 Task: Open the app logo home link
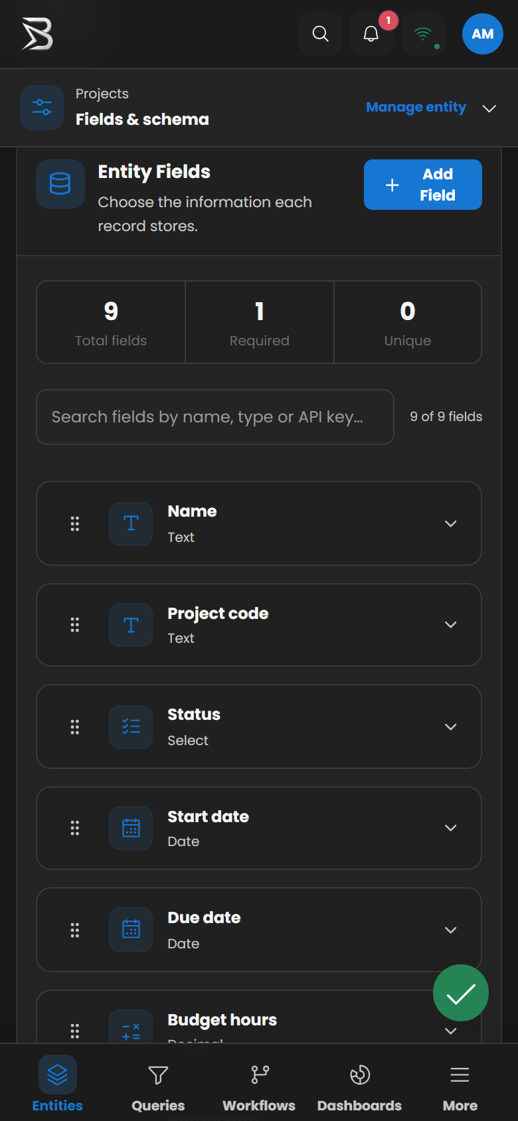point(37,34)
